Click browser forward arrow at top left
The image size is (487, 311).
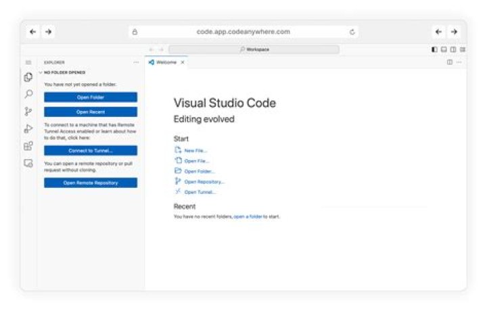coord(49,32)
